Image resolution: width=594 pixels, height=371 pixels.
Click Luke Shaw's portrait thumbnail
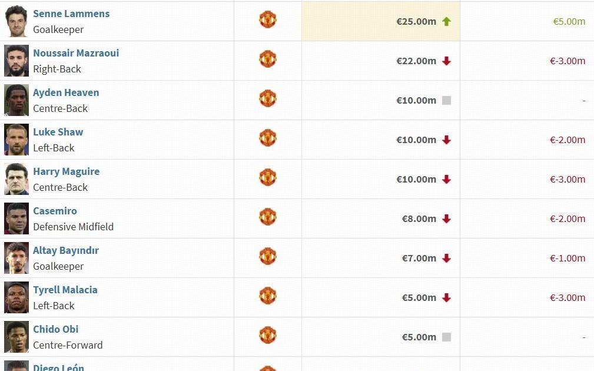pos(16,140)
